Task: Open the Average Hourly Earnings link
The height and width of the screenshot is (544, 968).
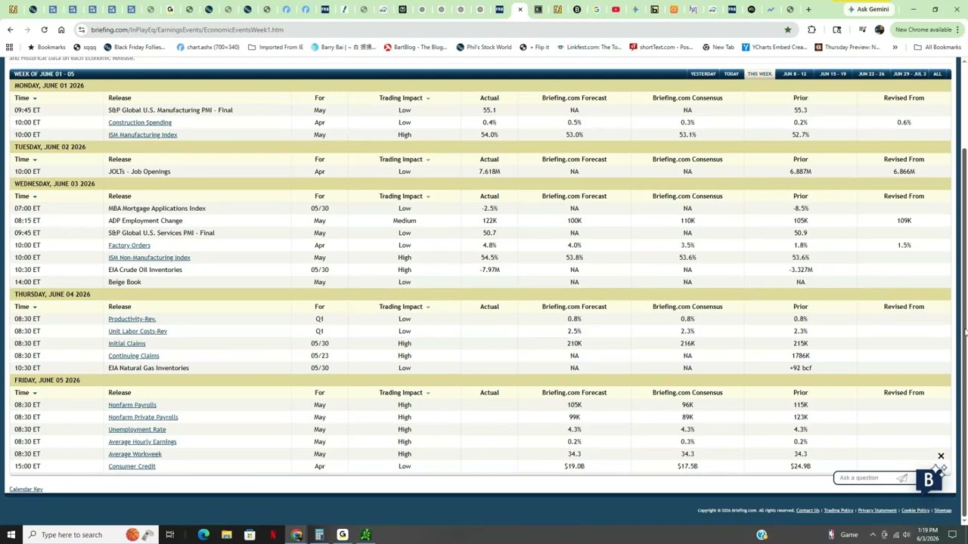Action: coord(142,442)
